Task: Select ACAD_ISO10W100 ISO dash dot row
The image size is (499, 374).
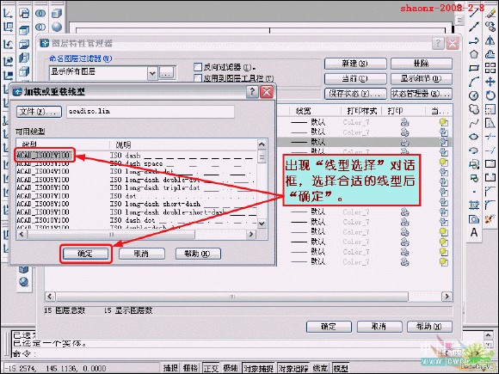Action: (136, 220)
